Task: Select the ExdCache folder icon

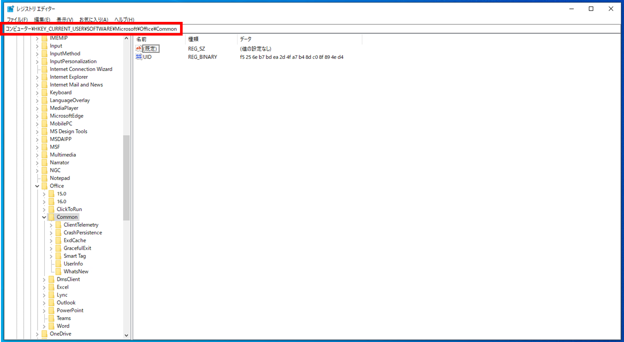Action: click(58, 240)
